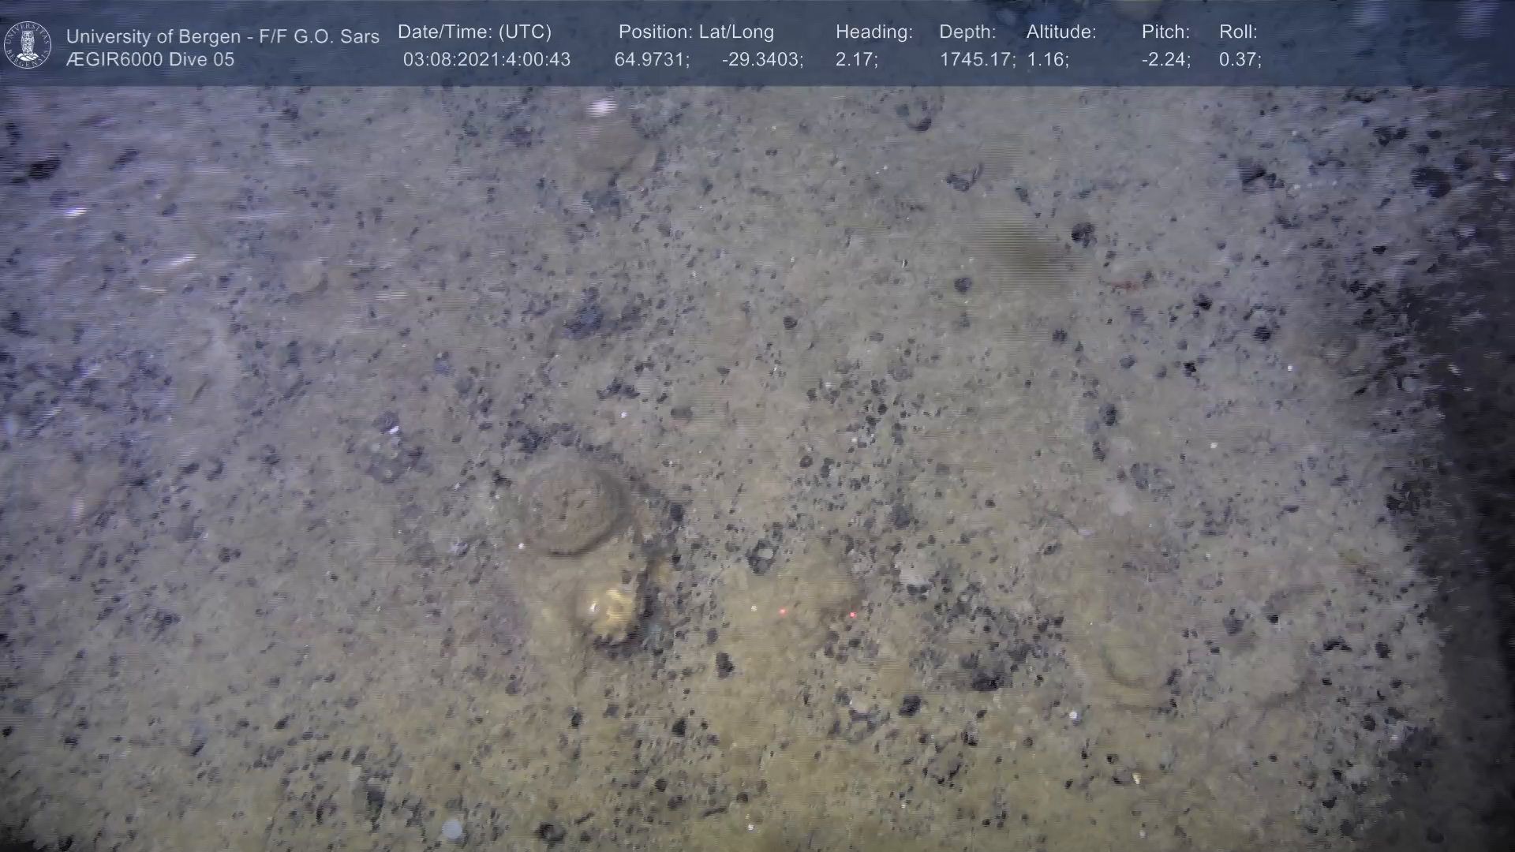The image size is (1515, 852).
Task: Click the 'Altitude:' label
Action: (1060, 32)
